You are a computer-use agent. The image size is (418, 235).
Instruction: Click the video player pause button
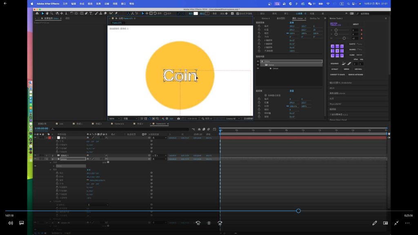[209, 223]
